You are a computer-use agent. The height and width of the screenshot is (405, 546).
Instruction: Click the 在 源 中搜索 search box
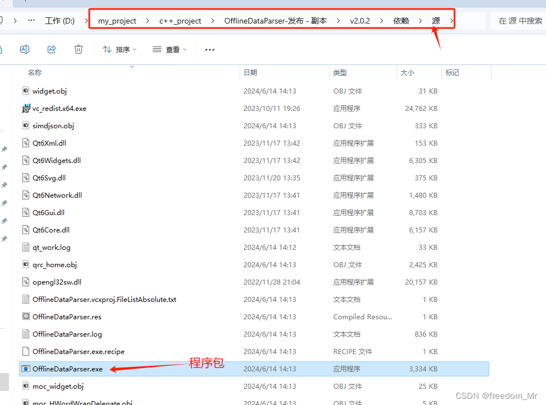click(518, 21)
